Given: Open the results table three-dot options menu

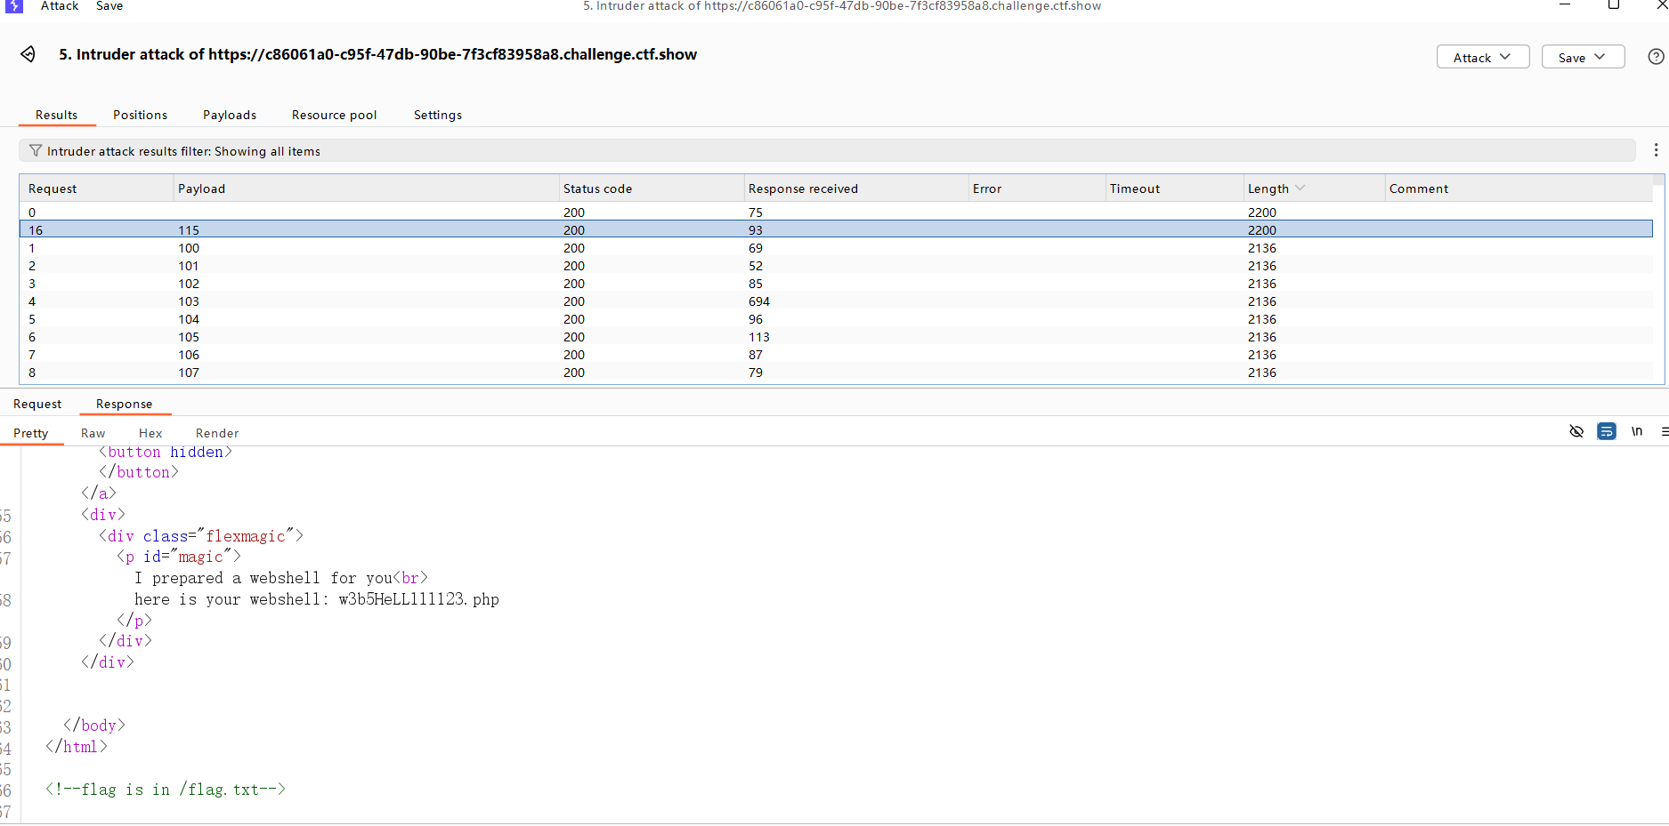Looking at the screenshot, I should (x=1656, y=150).
